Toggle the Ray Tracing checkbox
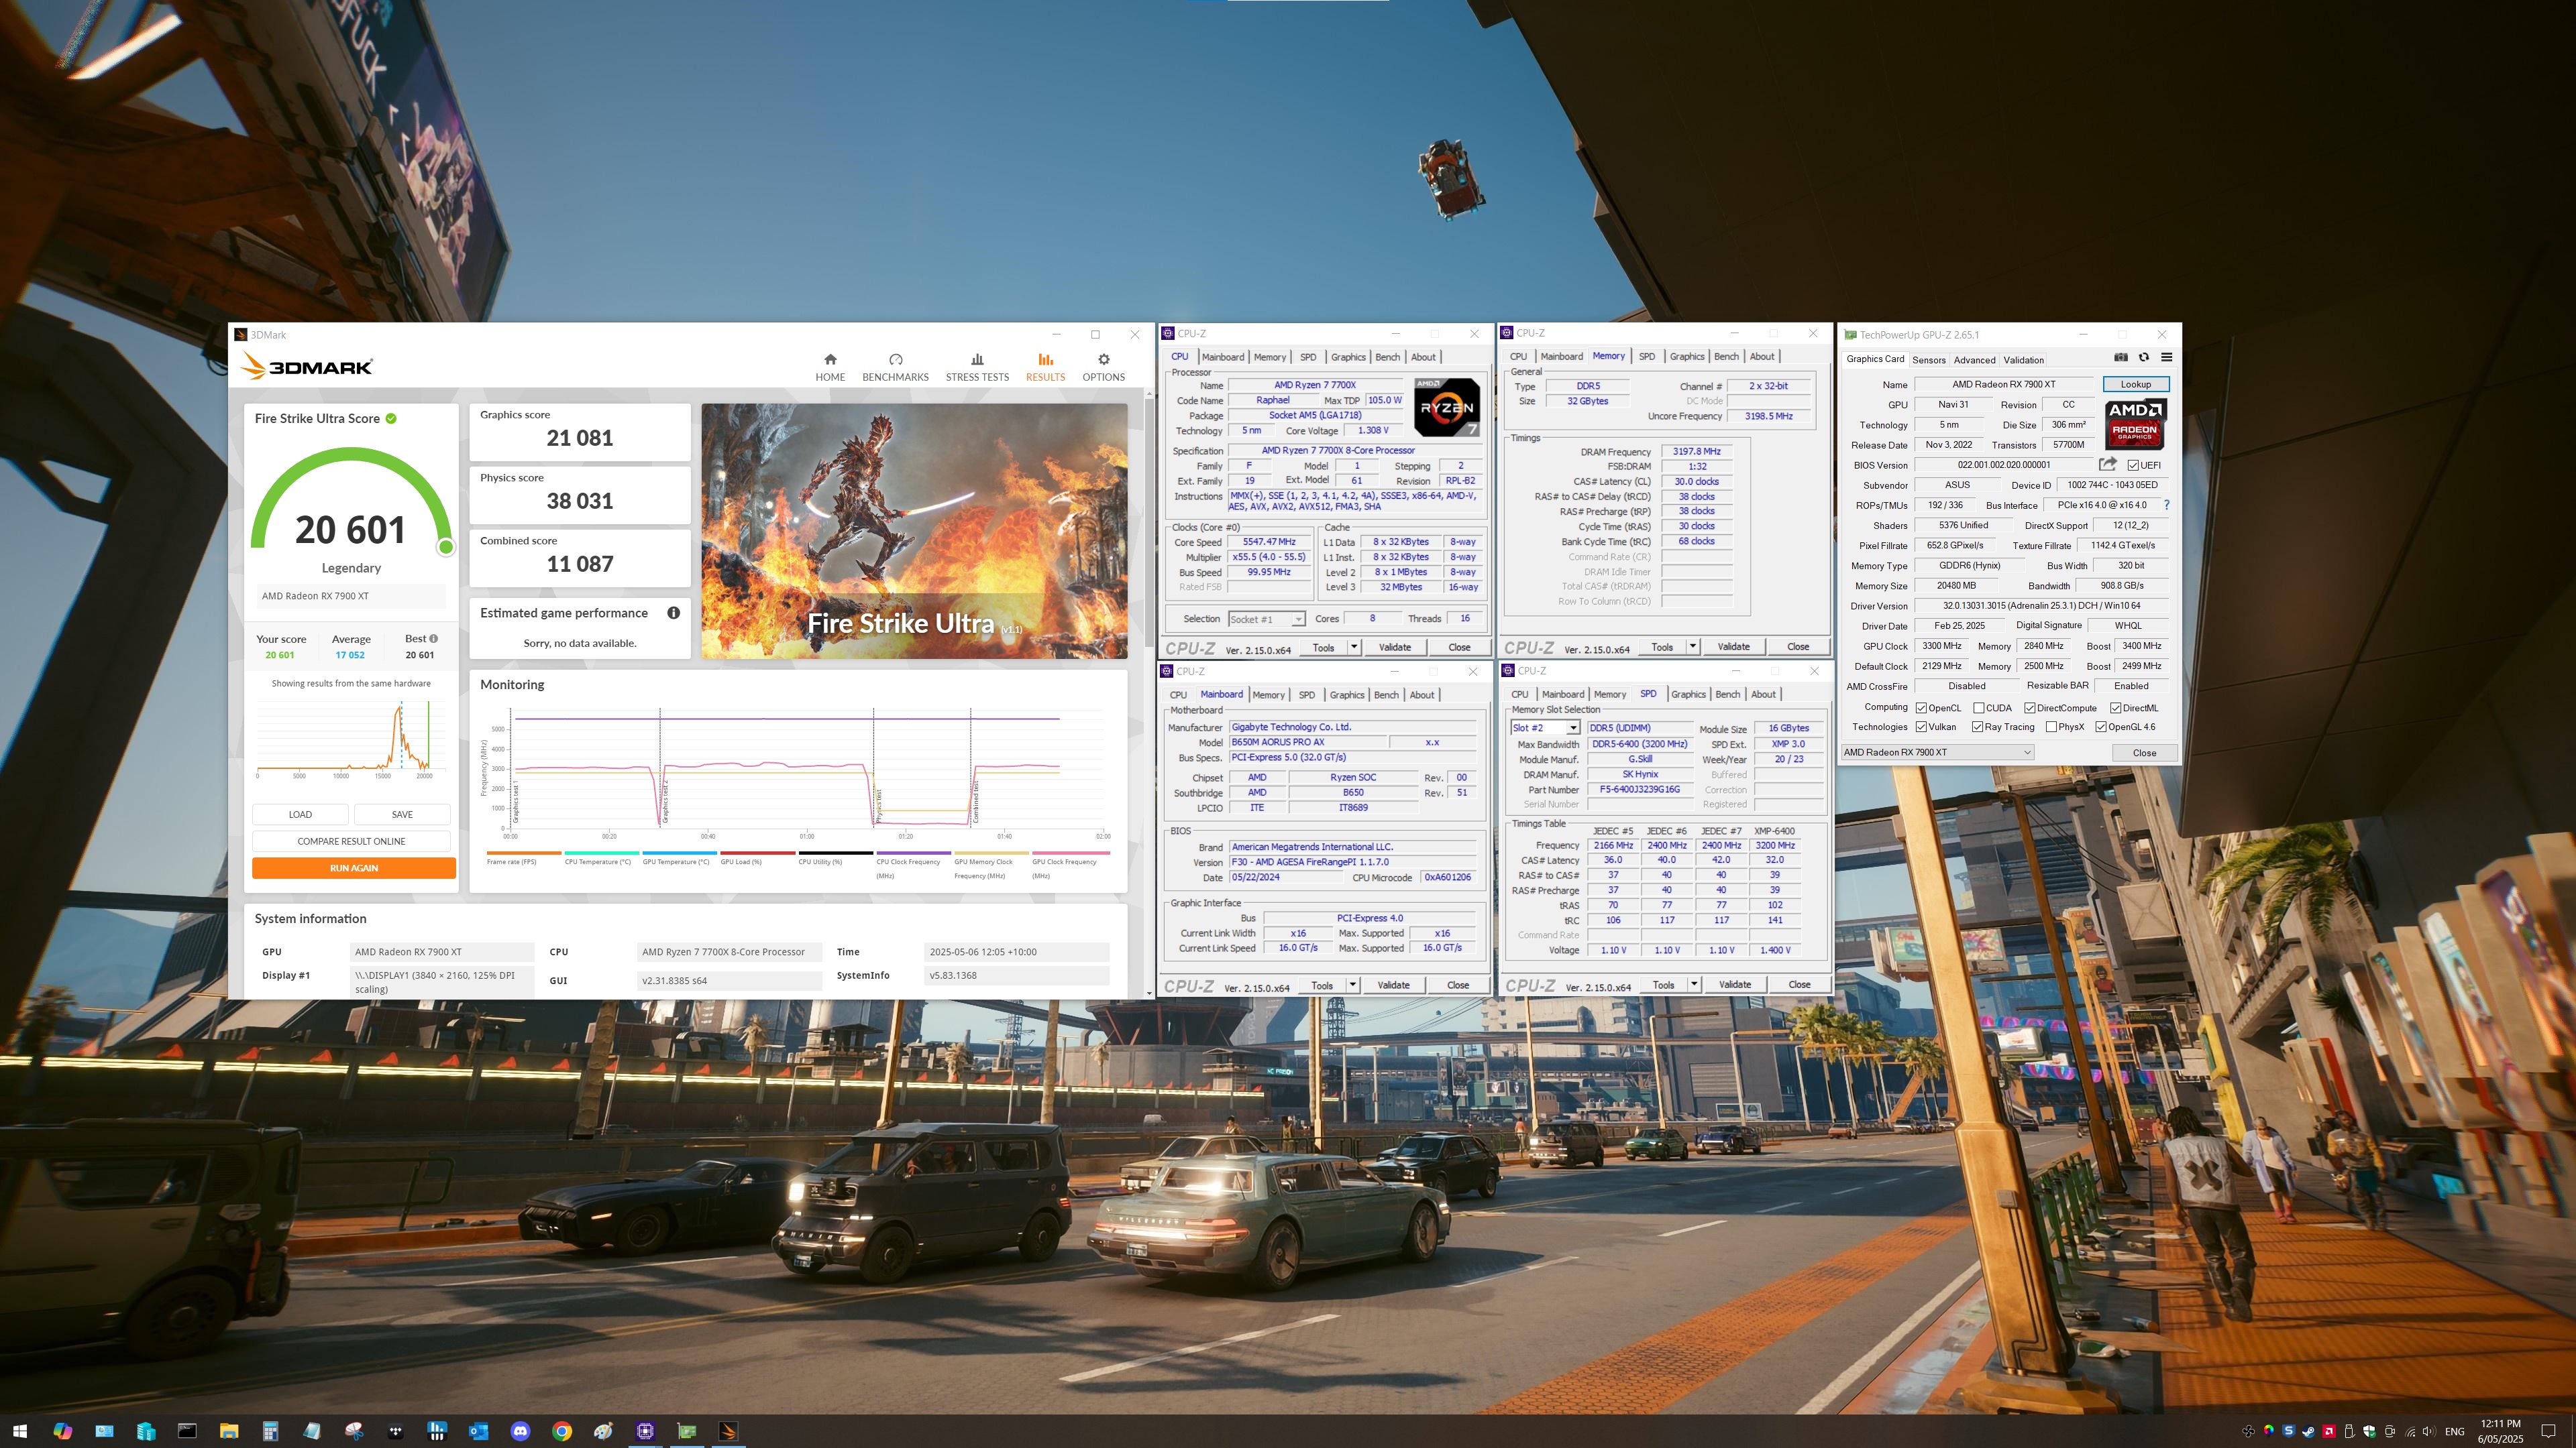Image resolution: width=2576 pixels, height=1448 pixels. click(1977, 727)
